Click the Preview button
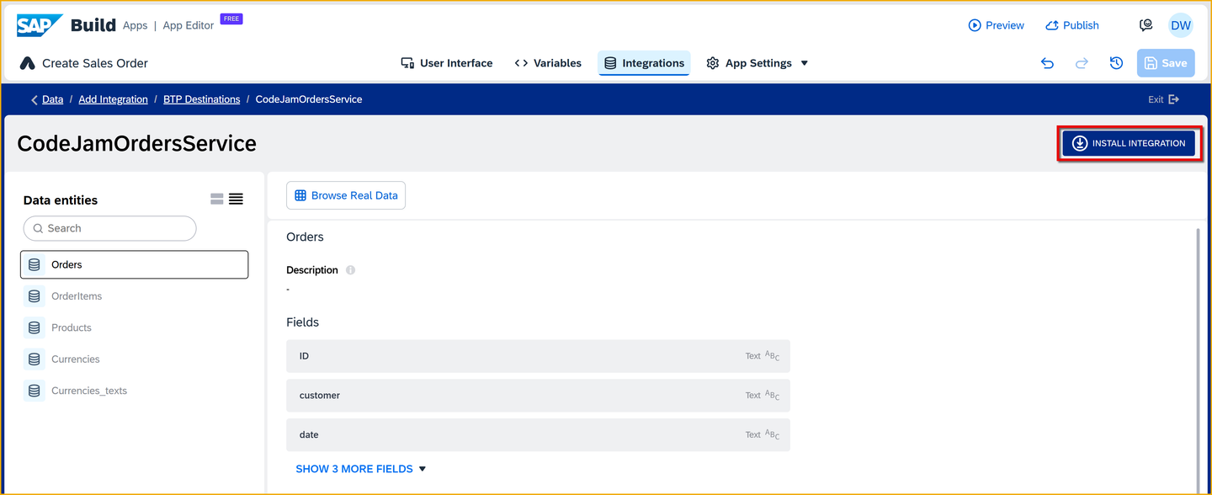Screen dimensions: 1212x495 click(997, 25)
